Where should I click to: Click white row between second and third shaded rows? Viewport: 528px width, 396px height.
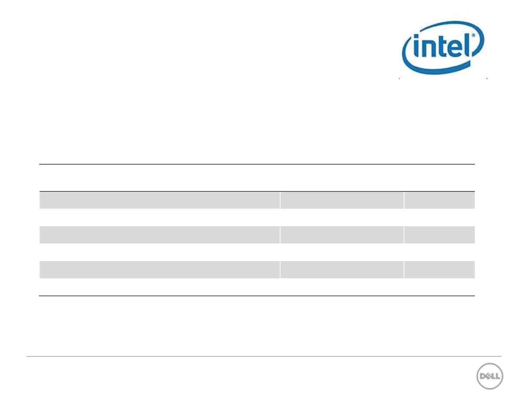pyautogui.click(x=257, y=252)
